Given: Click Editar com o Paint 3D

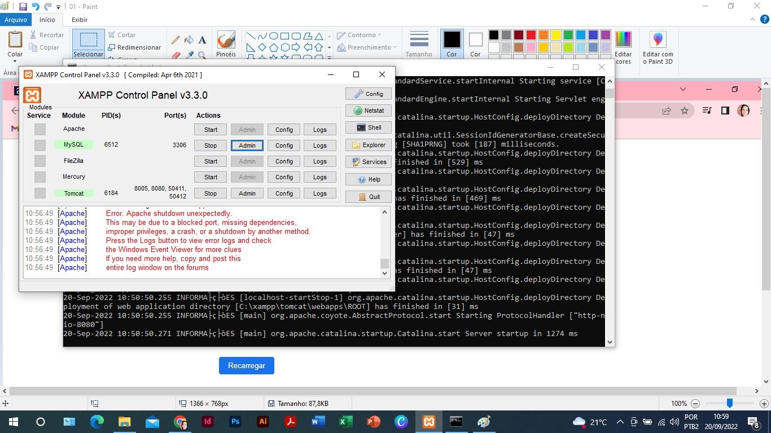Looking at the screenshot, I should (x=658, y=47).
